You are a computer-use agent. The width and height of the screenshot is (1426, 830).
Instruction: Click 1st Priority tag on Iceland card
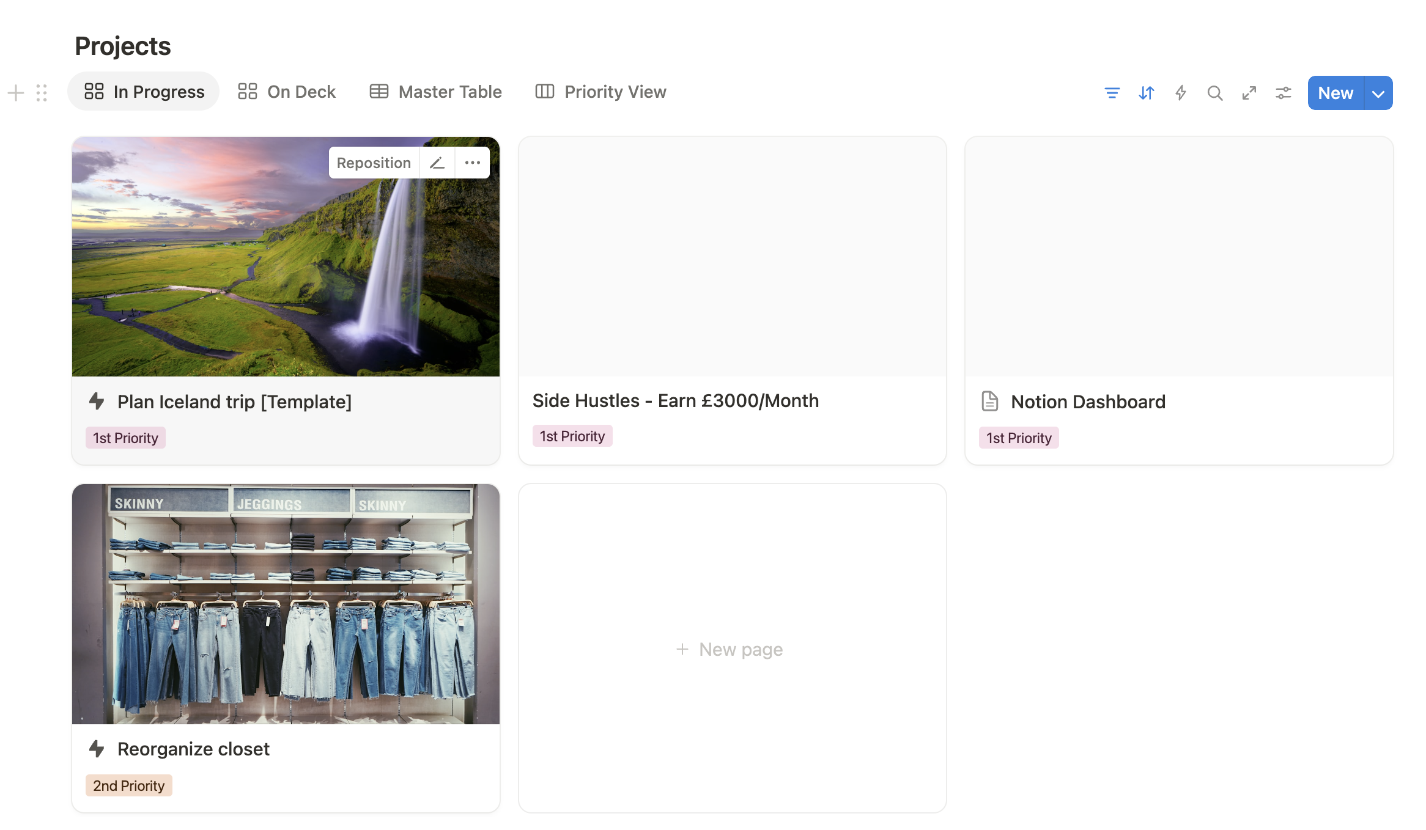pos(125,438)
